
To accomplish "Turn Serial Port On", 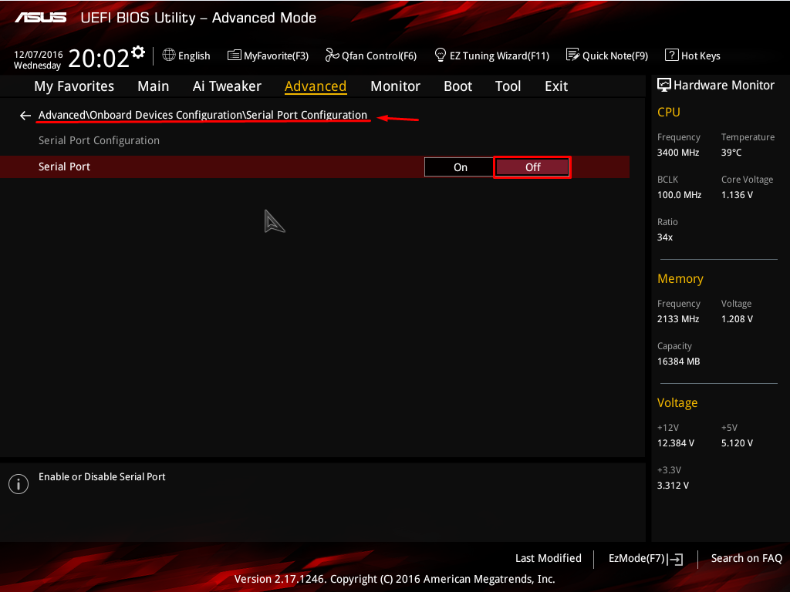I will click(459, 167).
